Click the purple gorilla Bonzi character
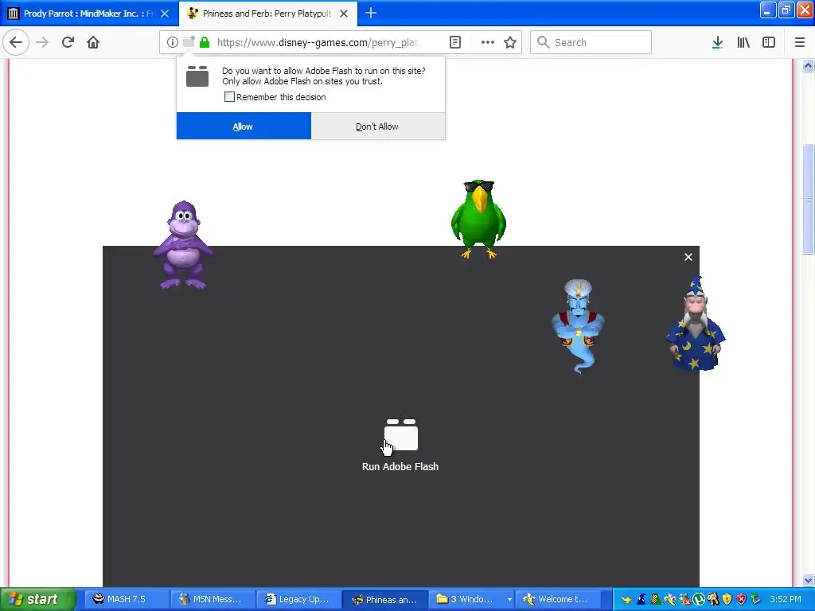The image size is (815, 611). pos(183,244)
